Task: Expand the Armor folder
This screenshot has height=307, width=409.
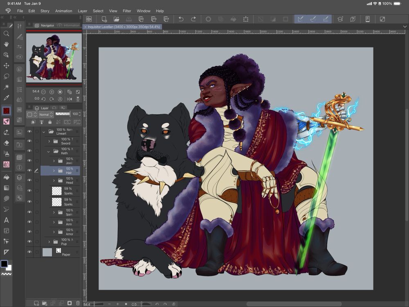Action: pos(54,232)
